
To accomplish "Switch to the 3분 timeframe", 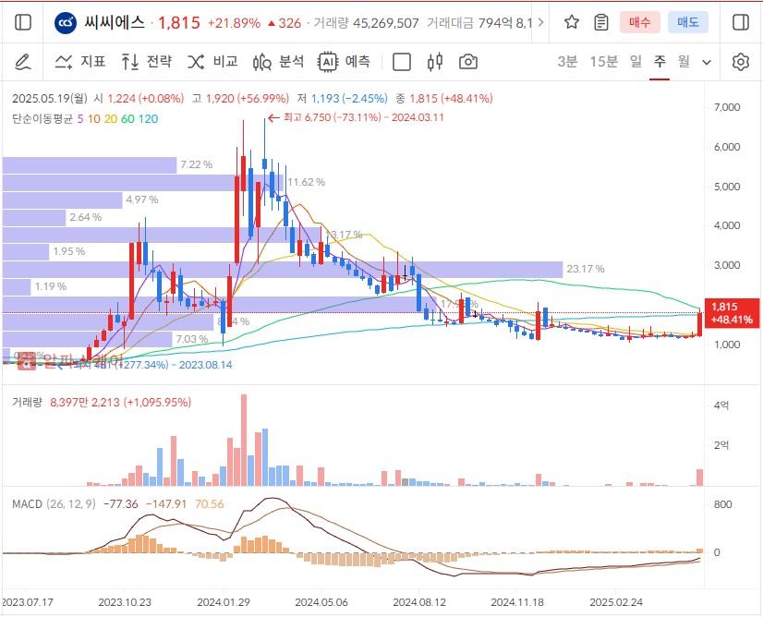I will click(x=567, y=62).
